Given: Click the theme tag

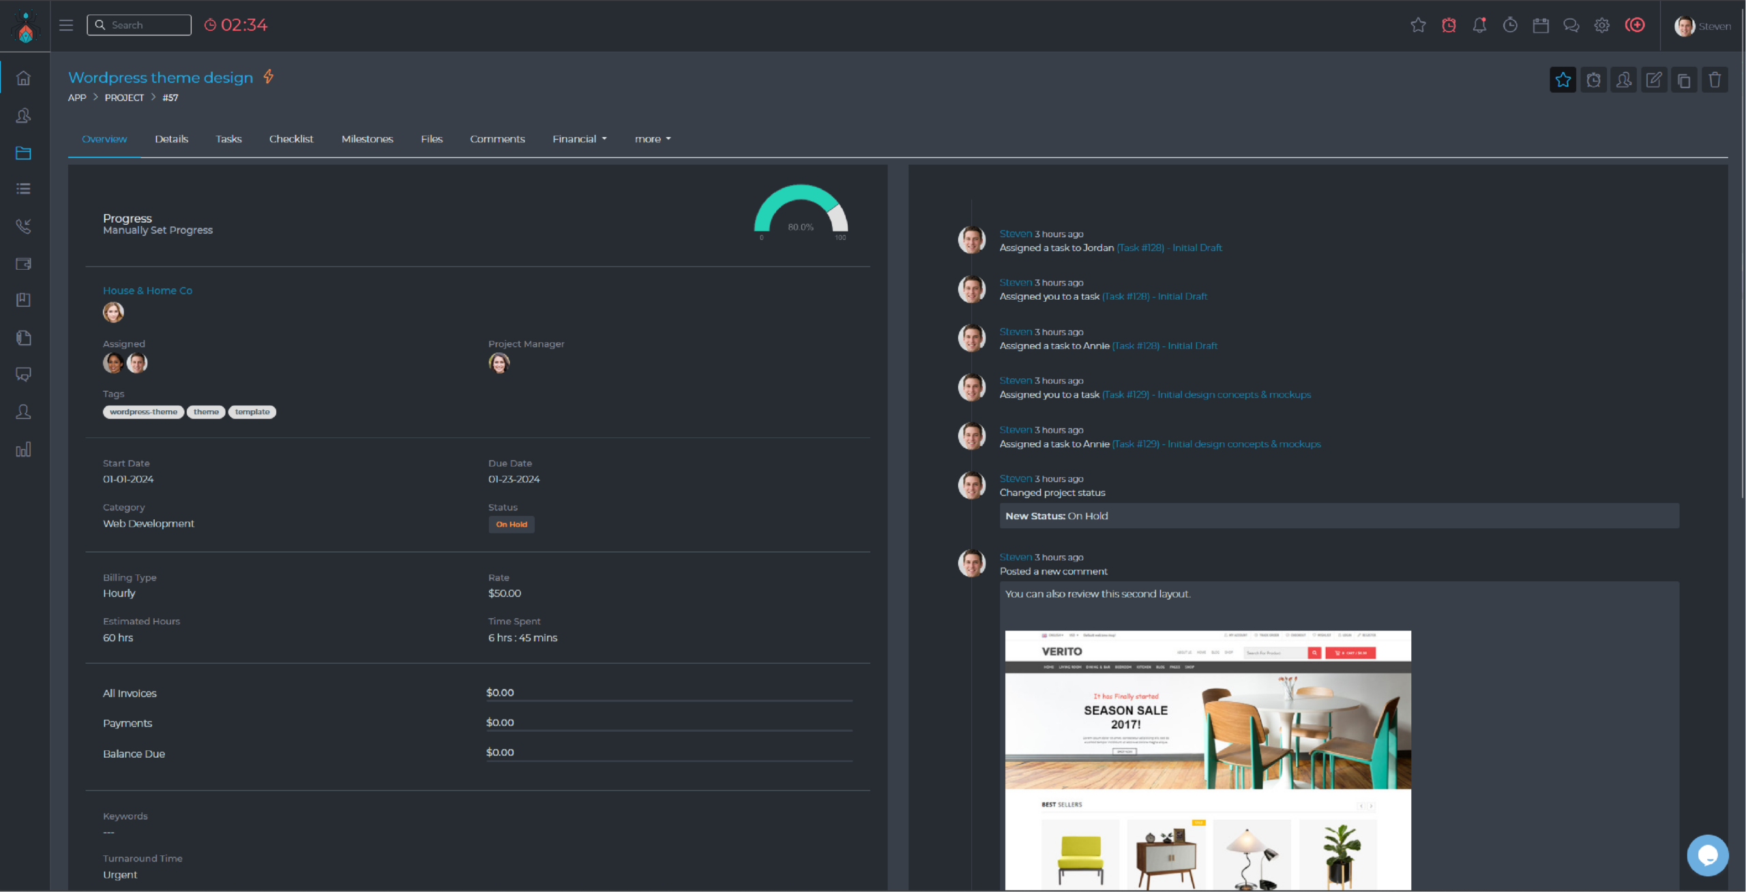Looking at the screenshot, I should [206, 412].
